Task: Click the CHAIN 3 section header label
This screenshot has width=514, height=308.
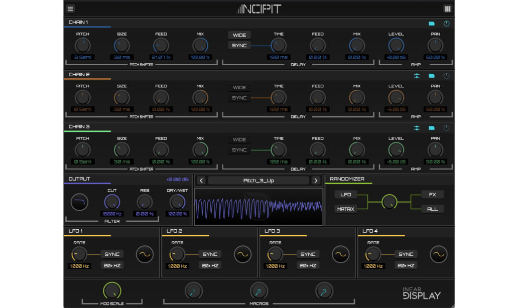Action: tap(78, 126)
